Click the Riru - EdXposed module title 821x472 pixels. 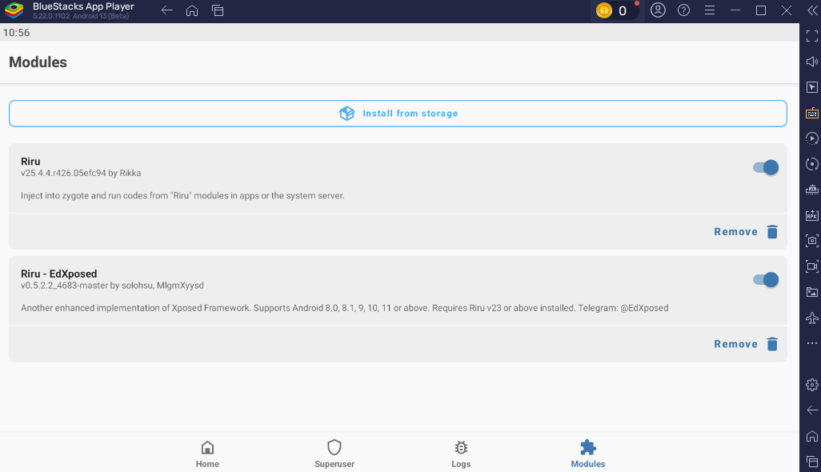click(x=58, y=274)
